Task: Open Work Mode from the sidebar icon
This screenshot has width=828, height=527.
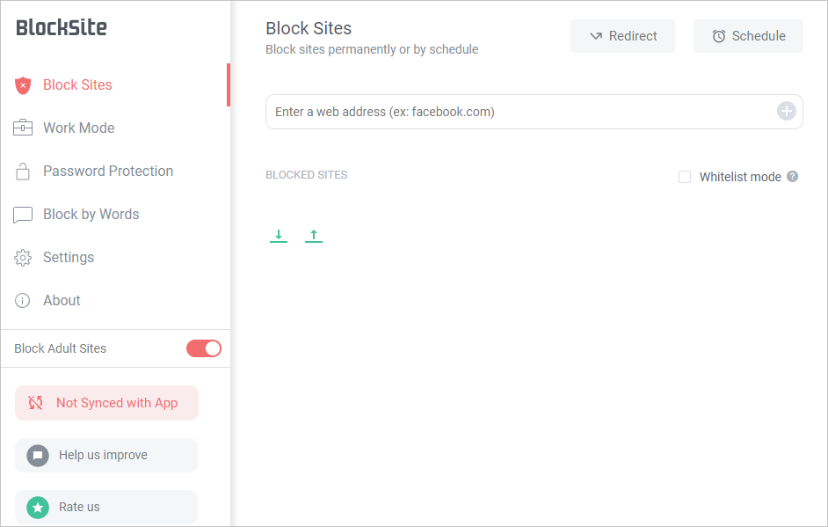Action: point(22,128)
